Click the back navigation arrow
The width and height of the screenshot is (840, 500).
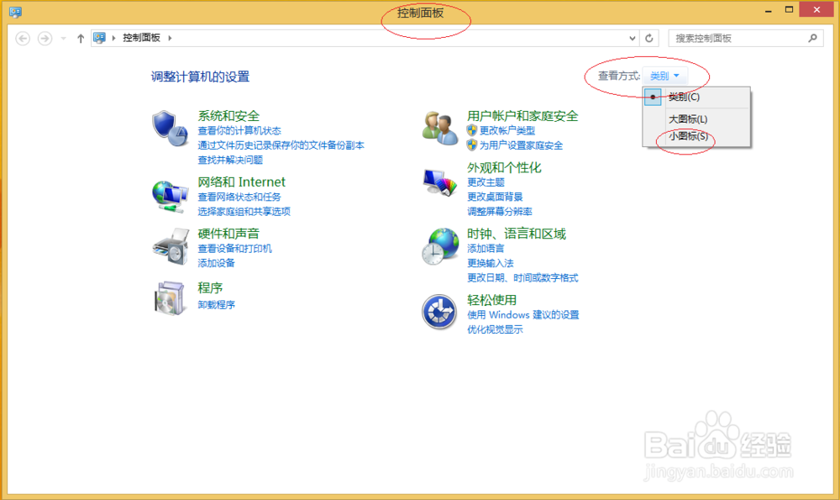23,38
